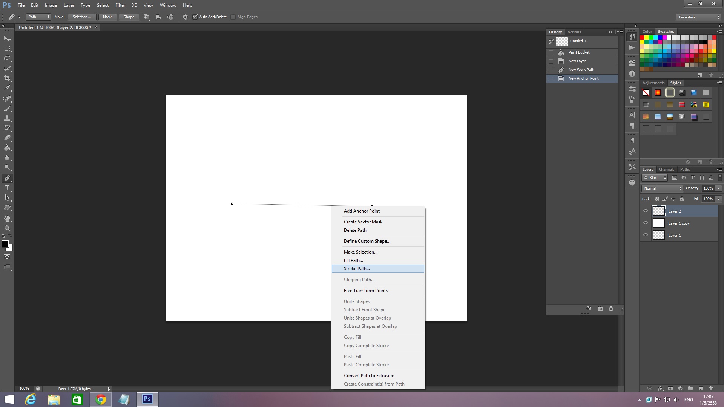Choose Stroke Path from context menu
This screenshot has width=724, height=407.
(378, 269)
